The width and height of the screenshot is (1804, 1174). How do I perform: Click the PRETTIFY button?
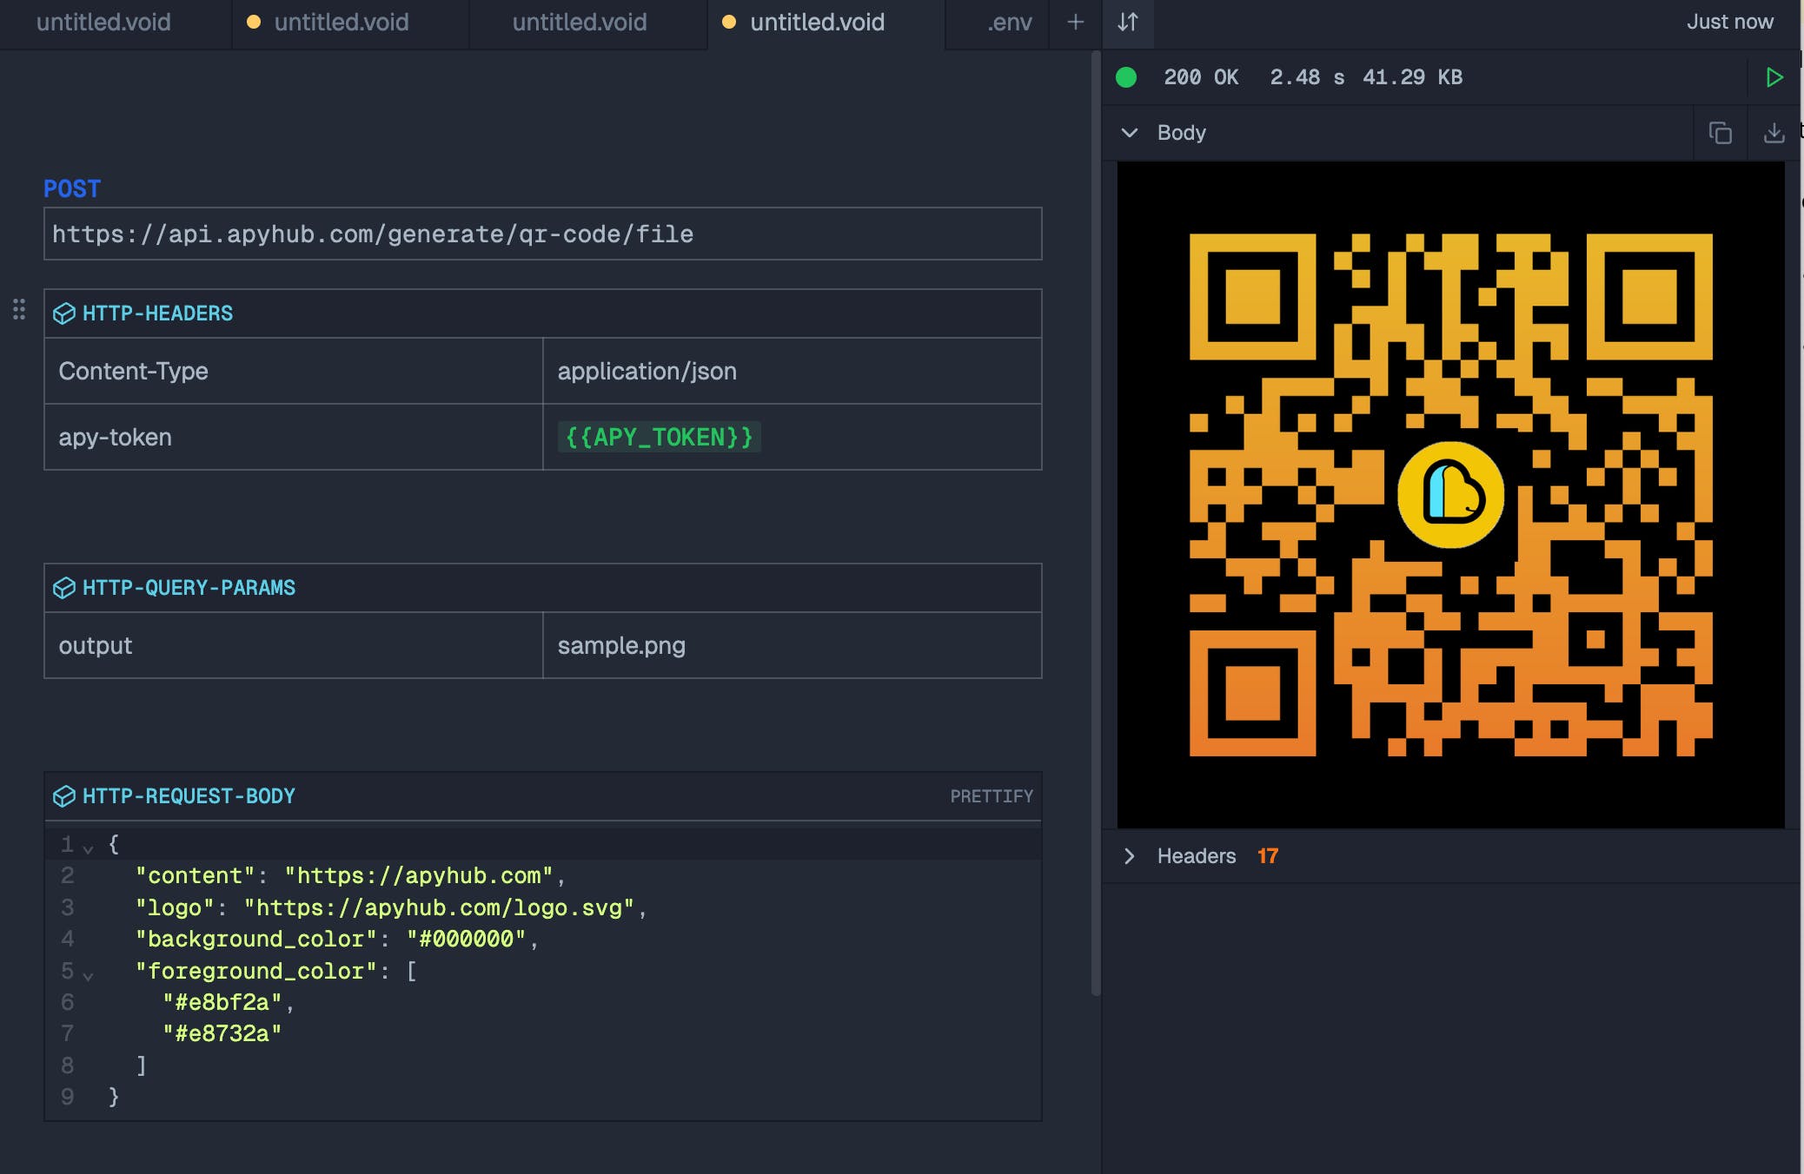tap(991, 796)
